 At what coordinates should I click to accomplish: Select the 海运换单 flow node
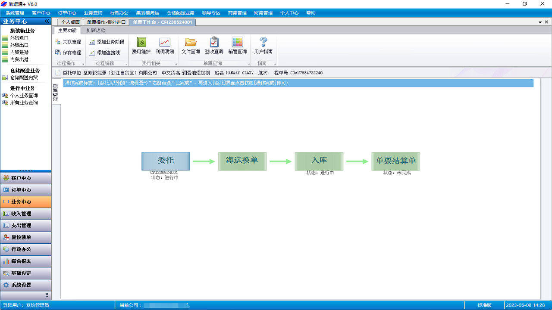click(x=242, y=161)
